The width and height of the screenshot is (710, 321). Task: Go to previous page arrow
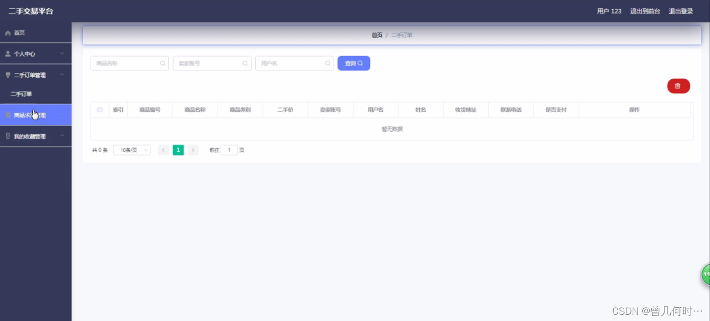pos(164,150)
